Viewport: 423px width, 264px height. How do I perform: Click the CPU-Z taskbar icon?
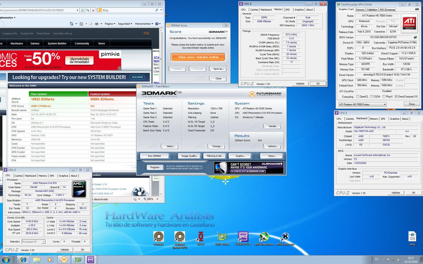(x=91, y=260)
